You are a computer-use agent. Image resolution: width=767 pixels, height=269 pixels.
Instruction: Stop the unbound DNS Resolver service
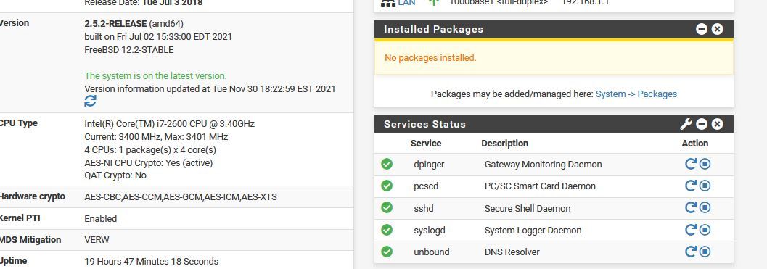705,252
